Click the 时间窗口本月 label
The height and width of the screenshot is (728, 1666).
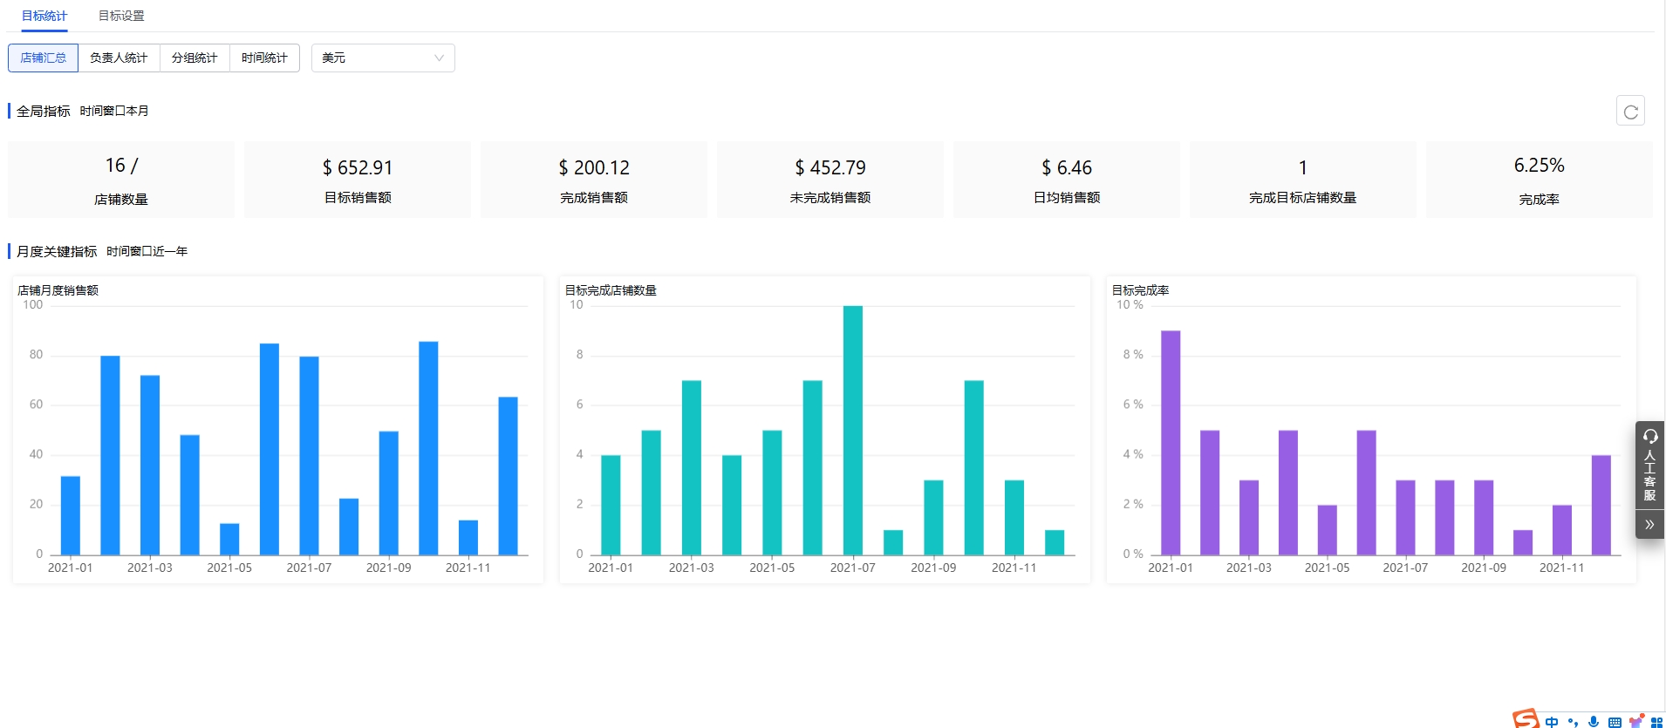click(114, 111)
